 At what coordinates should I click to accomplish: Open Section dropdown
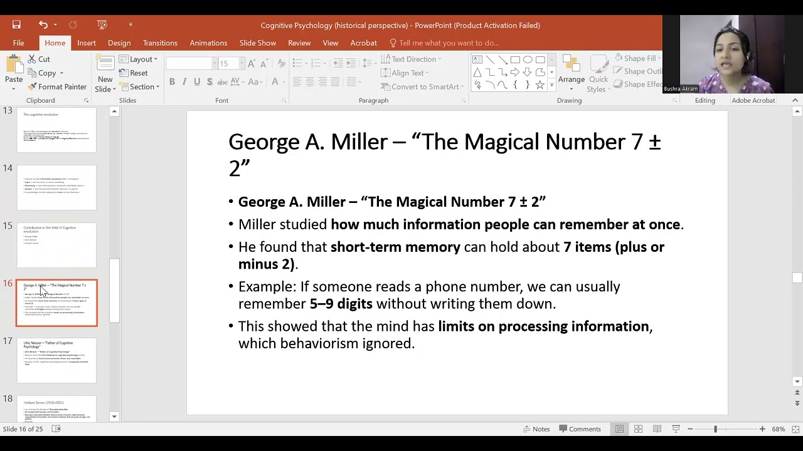[139, 86]
